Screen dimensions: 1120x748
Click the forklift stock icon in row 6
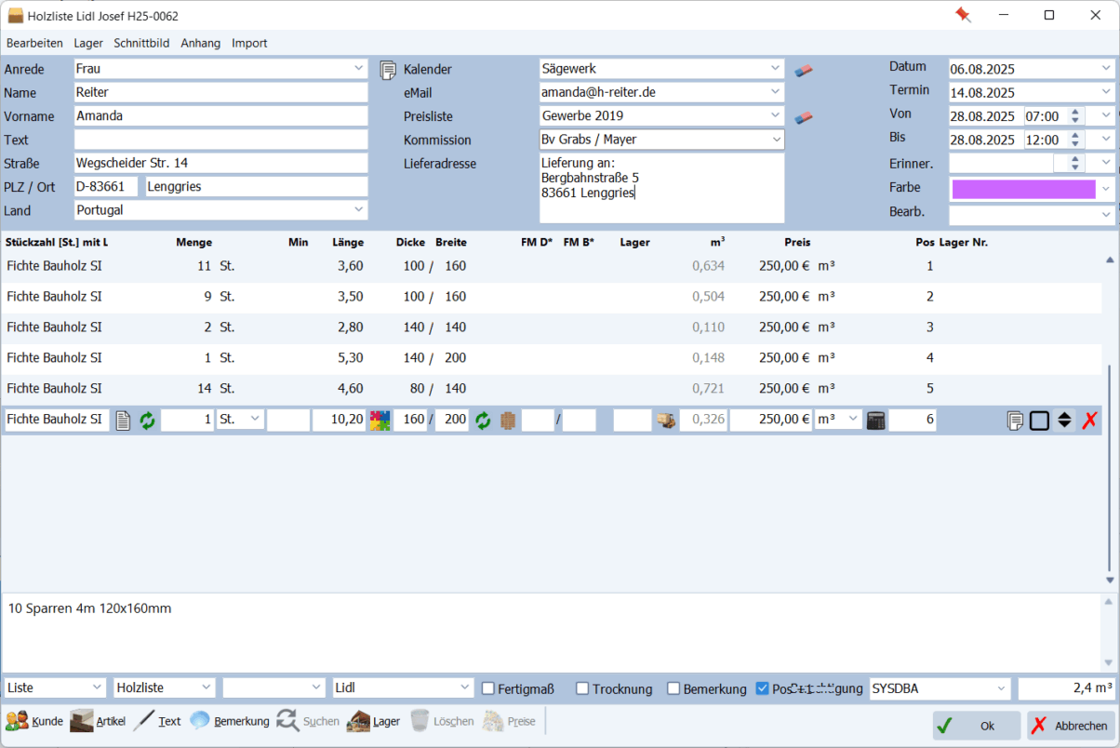tap(666, 421)
